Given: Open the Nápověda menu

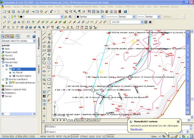Looking at the screenshot, I should 164,6.
